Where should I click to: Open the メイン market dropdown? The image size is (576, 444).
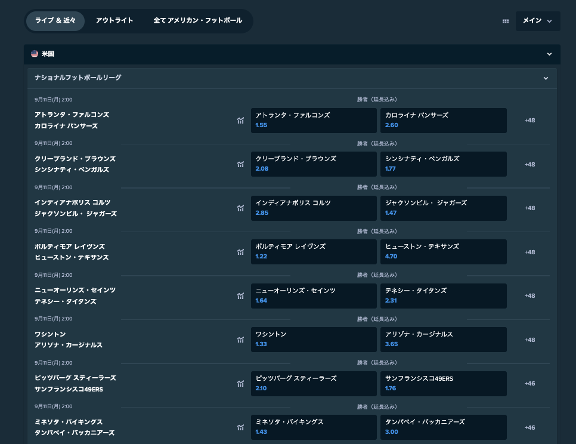pyautogui.click(x=538, y=21)
